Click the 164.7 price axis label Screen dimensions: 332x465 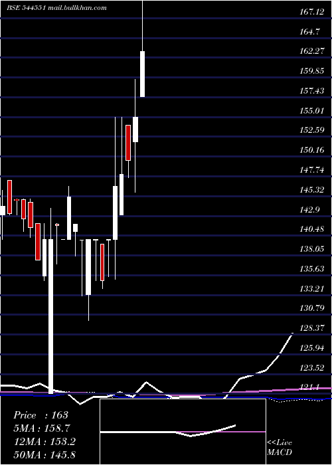click(309, 31)
